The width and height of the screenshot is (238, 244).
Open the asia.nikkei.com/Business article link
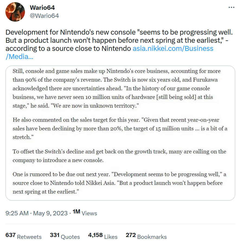point(173,48)
